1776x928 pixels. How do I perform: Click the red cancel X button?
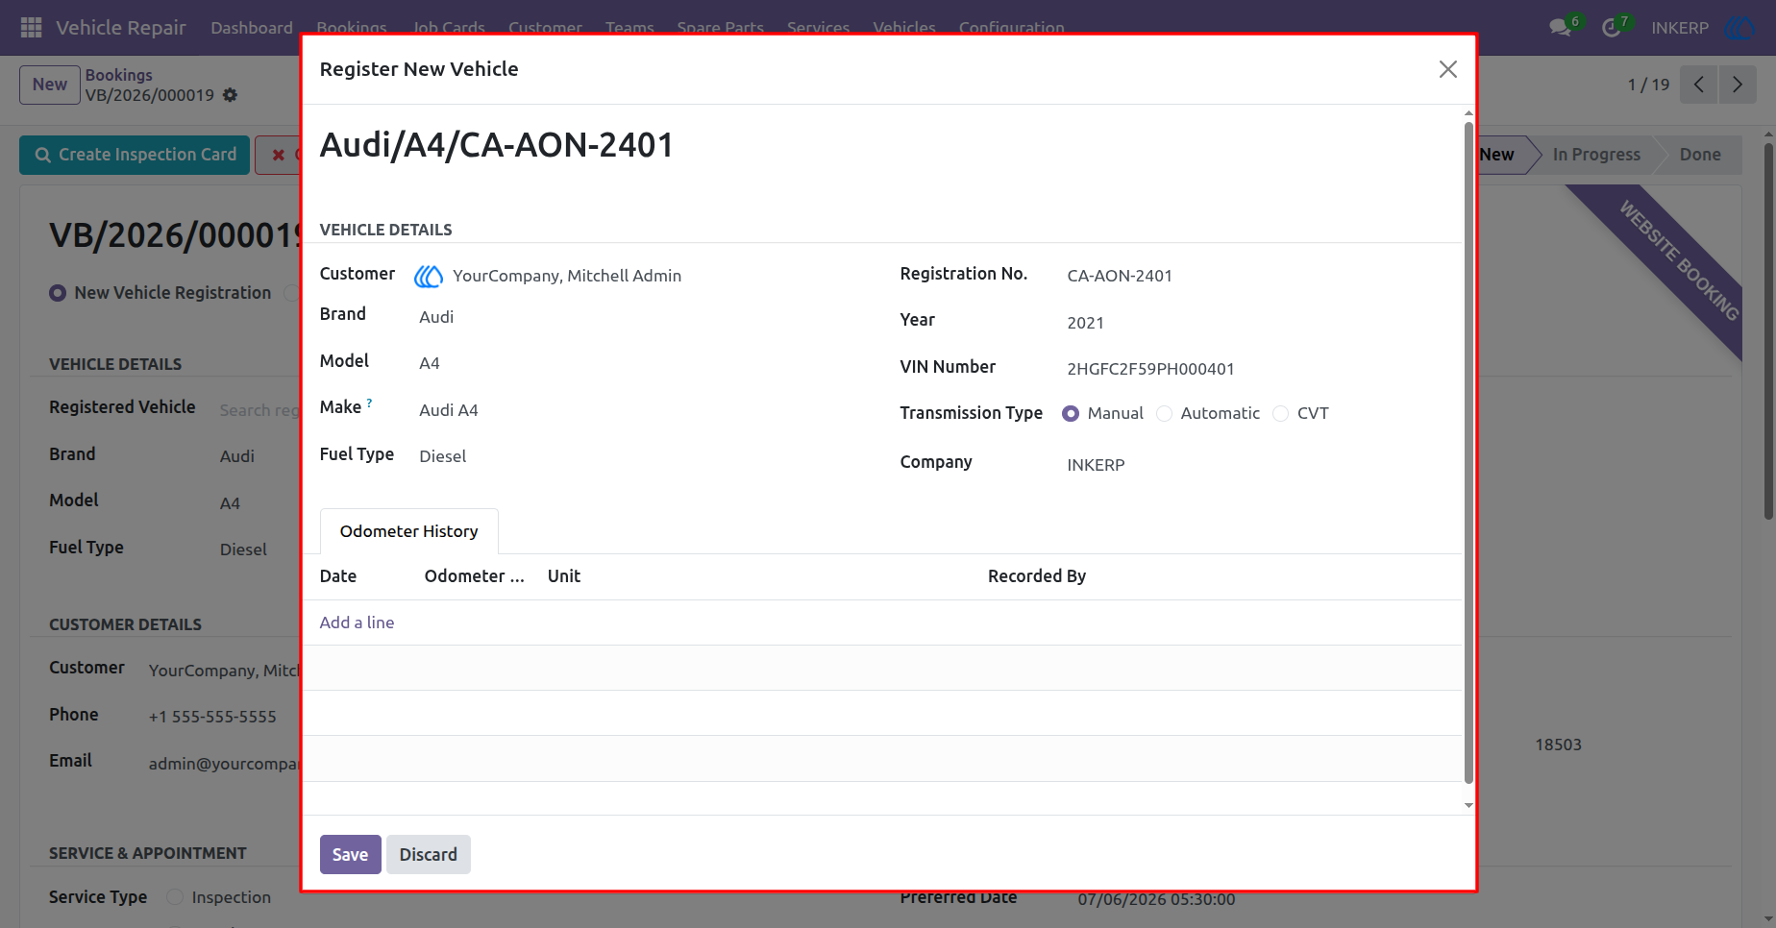pyautogui.click(x=278, y=155)
